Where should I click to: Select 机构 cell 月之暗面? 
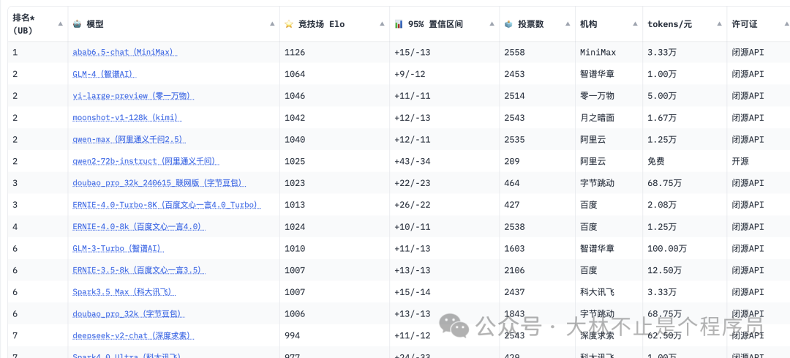(x=597, y=117)
